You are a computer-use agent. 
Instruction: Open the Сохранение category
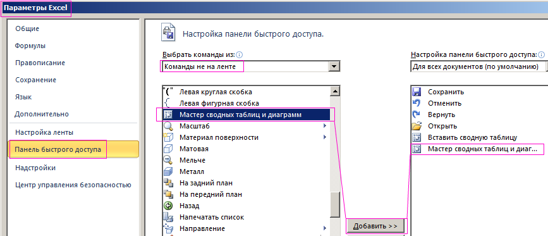[35, 80]
